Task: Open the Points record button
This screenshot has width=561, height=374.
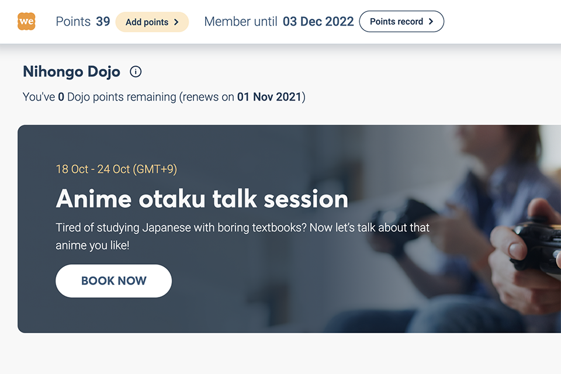Action: click(x=401, y=22)
